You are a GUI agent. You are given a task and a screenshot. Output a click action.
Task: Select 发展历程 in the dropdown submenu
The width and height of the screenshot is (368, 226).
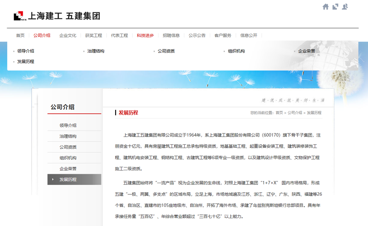[26, 62]
